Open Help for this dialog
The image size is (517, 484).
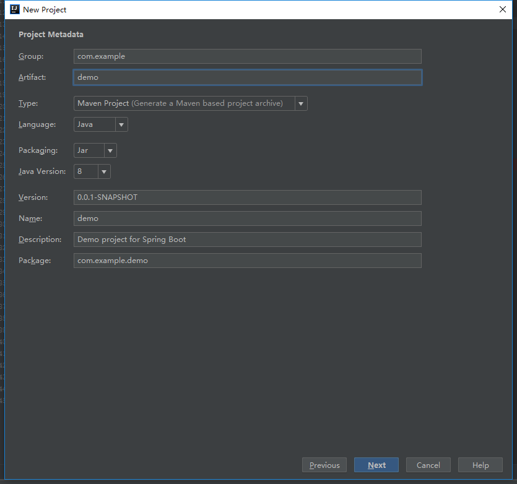[480, 465]
